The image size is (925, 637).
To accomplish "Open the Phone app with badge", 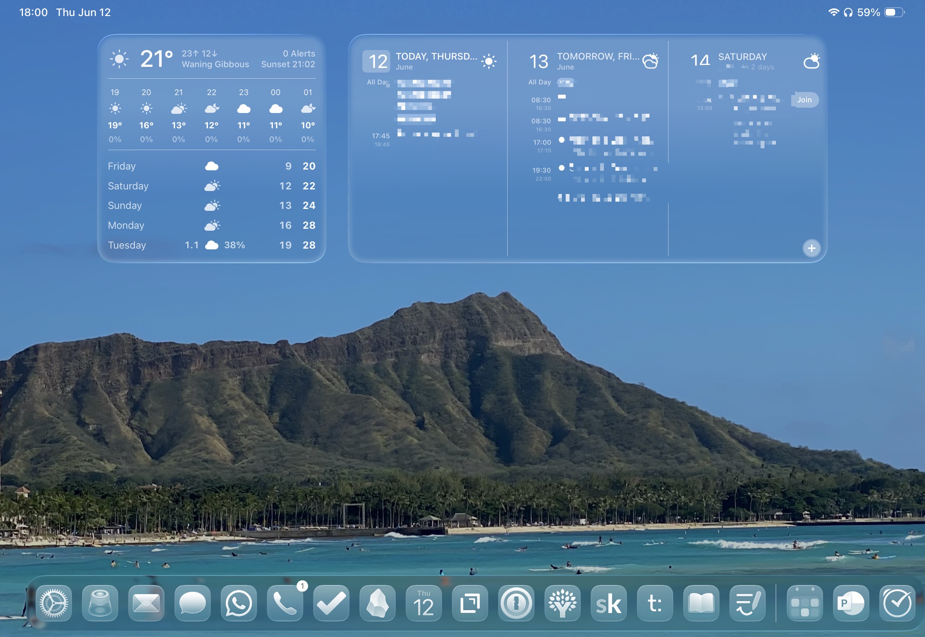I will (x=285, y=603).
